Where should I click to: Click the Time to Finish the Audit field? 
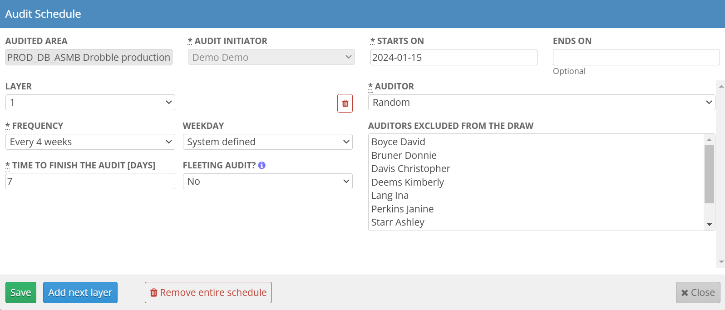point(90,182)
